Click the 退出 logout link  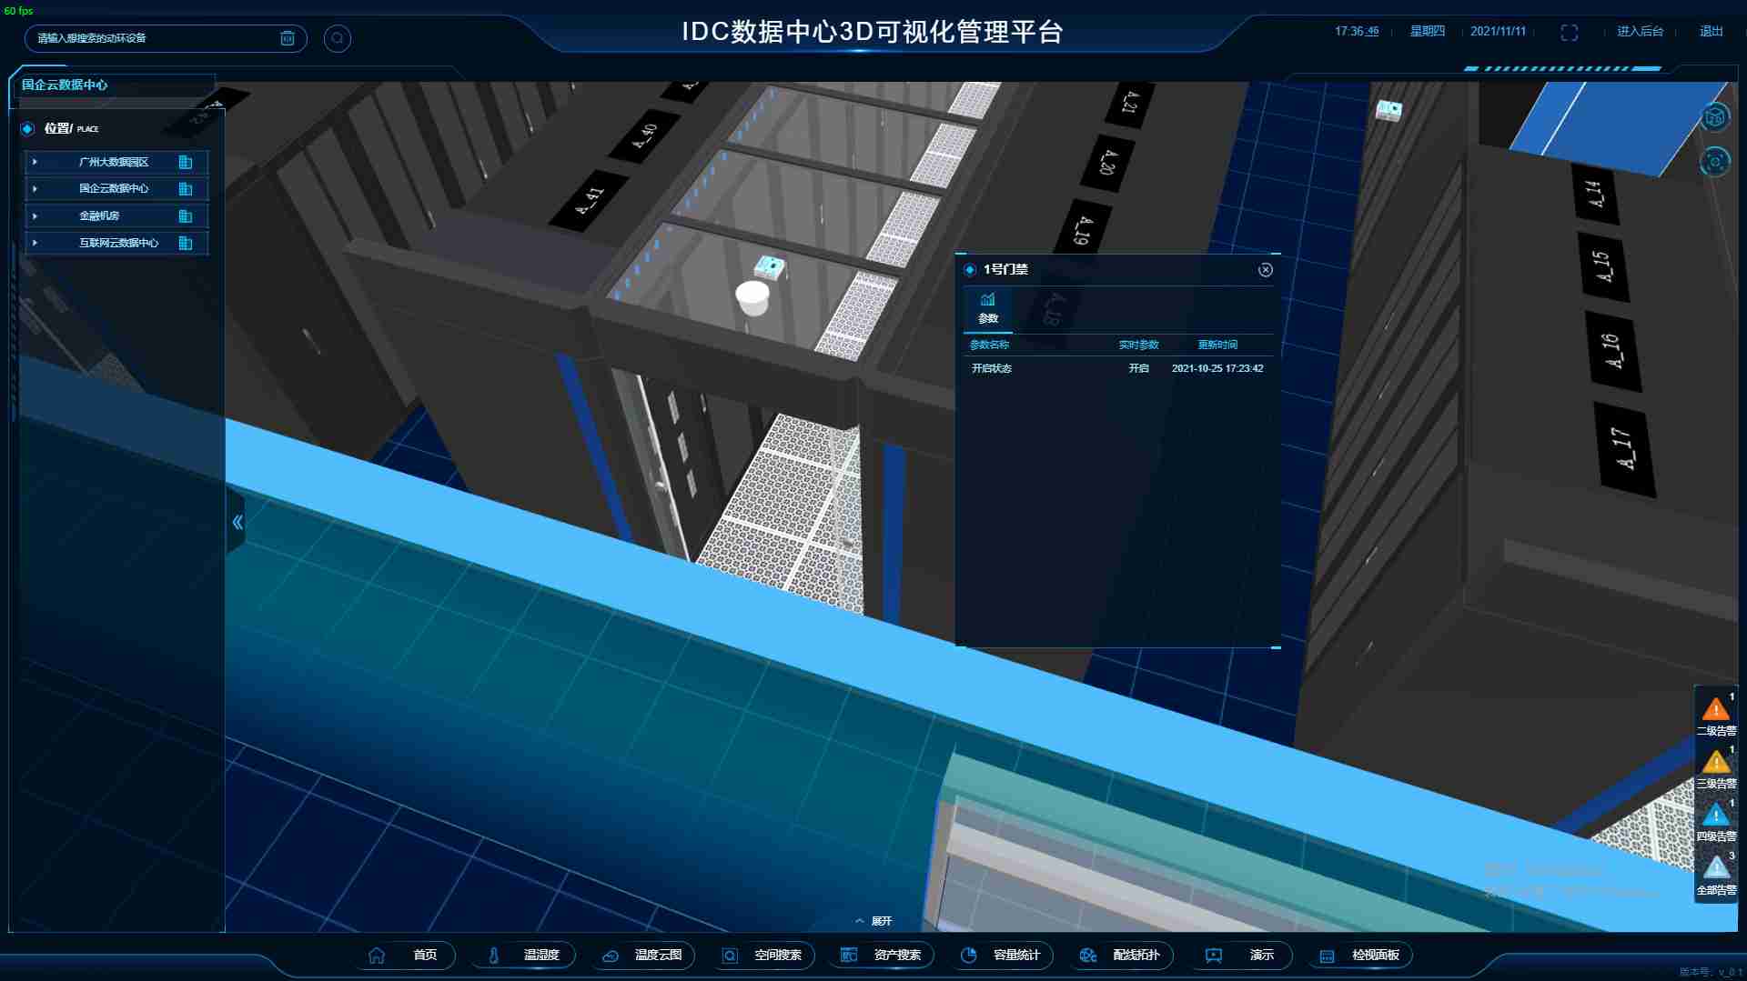tap(1712, 31)
